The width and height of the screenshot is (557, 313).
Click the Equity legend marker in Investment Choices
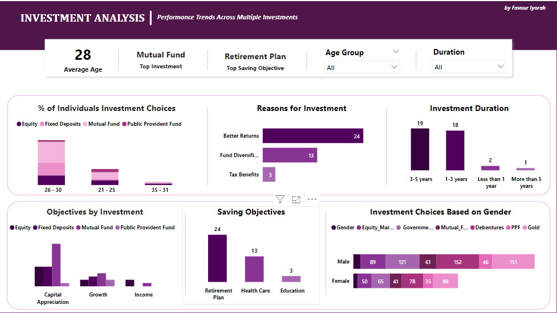point(19,124)
